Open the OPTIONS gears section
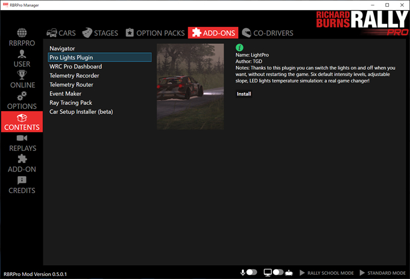 tap(22, 100)
